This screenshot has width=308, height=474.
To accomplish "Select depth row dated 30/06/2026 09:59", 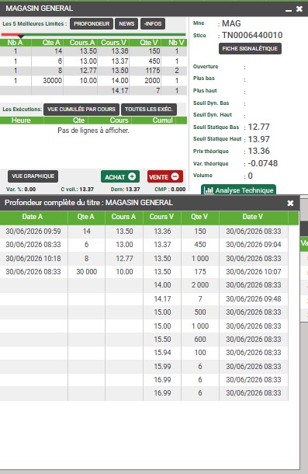I will (33, 232).
